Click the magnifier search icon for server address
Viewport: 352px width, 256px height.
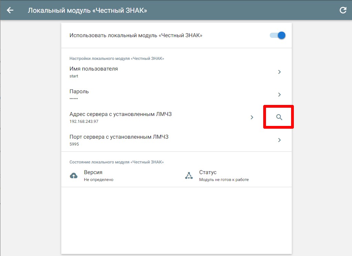(x=279, y=117)
